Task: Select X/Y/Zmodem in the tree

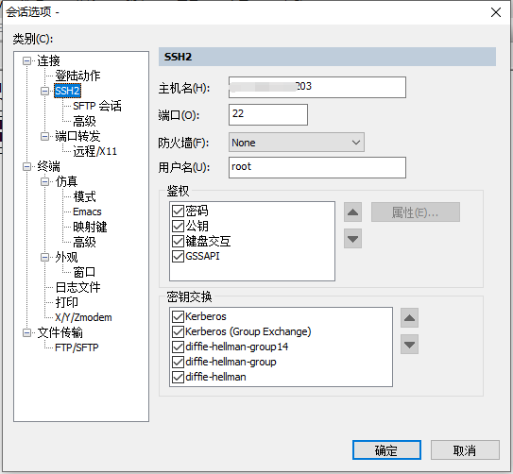Action: (x=83, y=317)
